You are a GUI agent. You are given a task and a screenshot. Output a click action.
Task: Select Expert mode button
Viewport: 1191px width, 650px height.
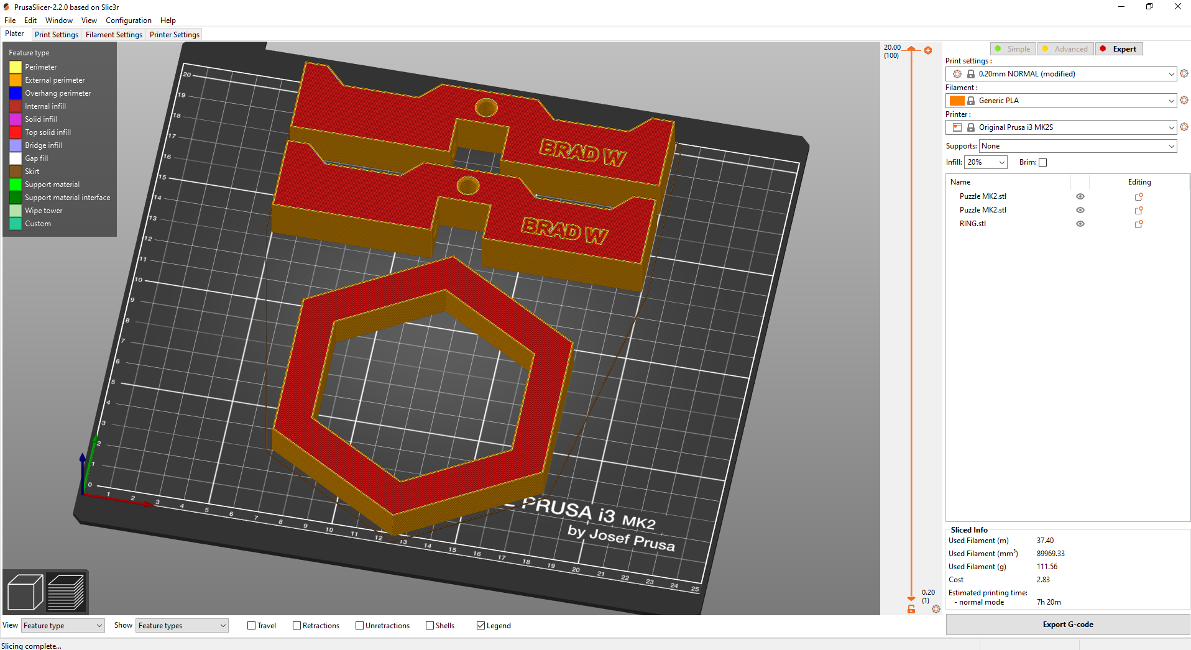pyautogui.click(x=1119, y=48)
